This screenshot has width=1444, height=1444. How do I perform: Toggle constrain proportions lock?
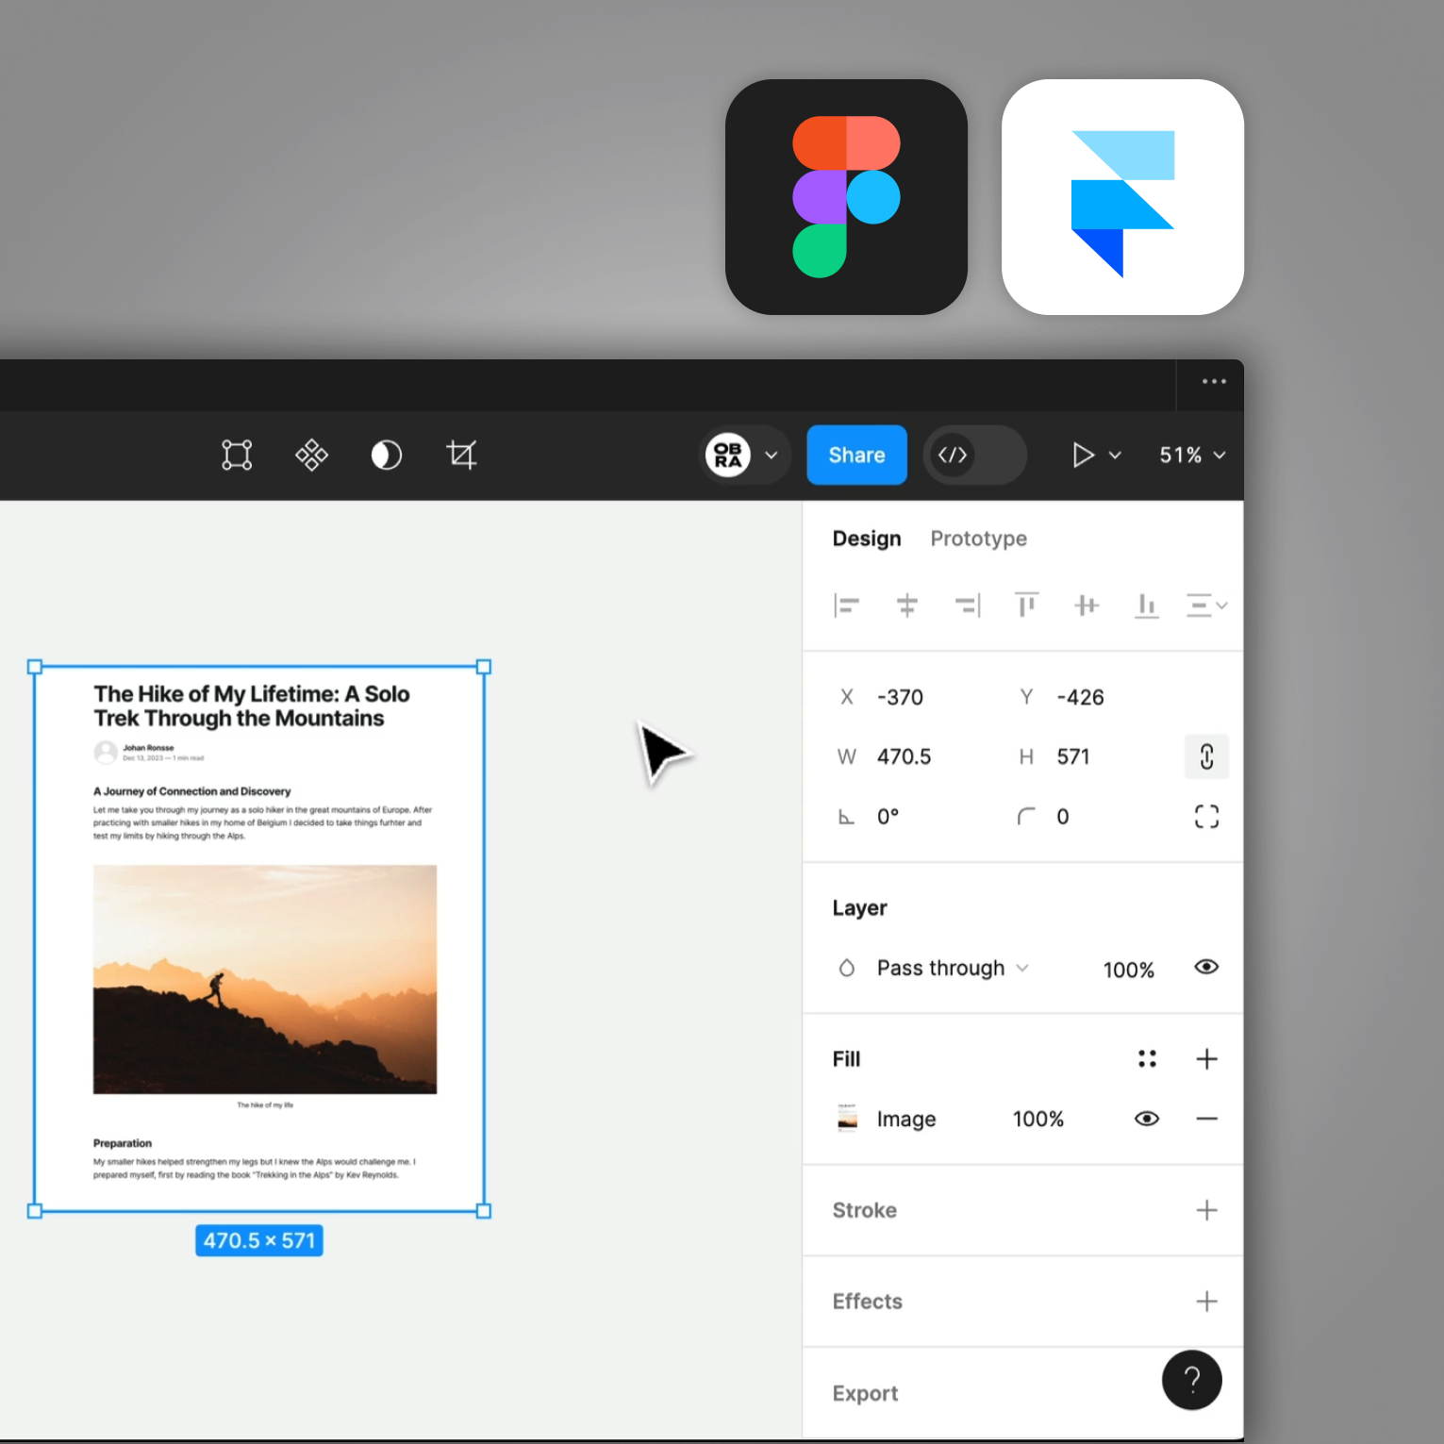[x=1206, y=756]
